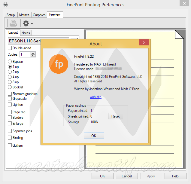
Task: Select the Preview tab
Action: [55, 14]
